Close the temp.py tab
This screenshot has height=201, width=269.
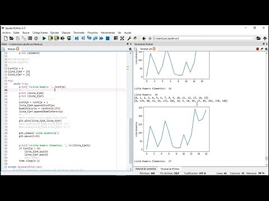[18, 49]
